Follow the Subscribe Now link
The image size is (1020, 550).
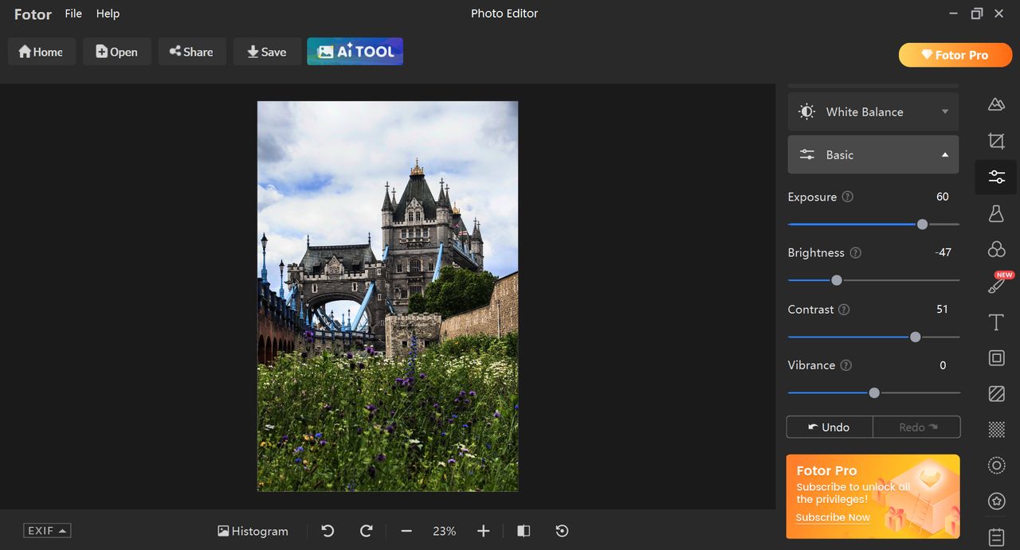click(x=833, y=517)
